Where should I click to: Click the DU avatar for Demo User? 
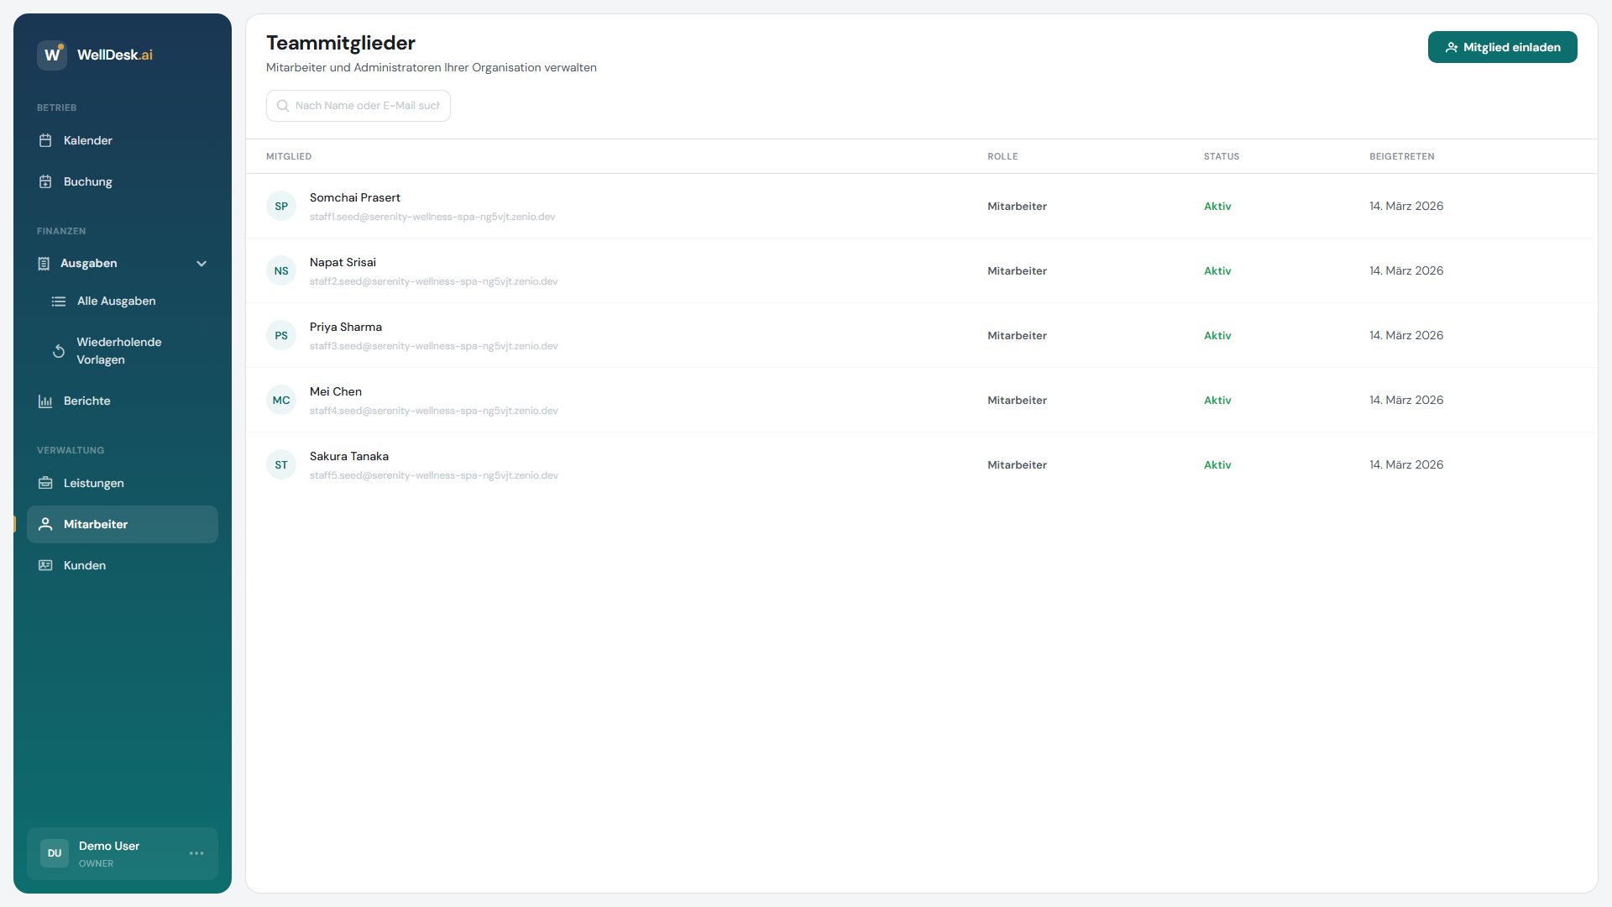point(55,853)
